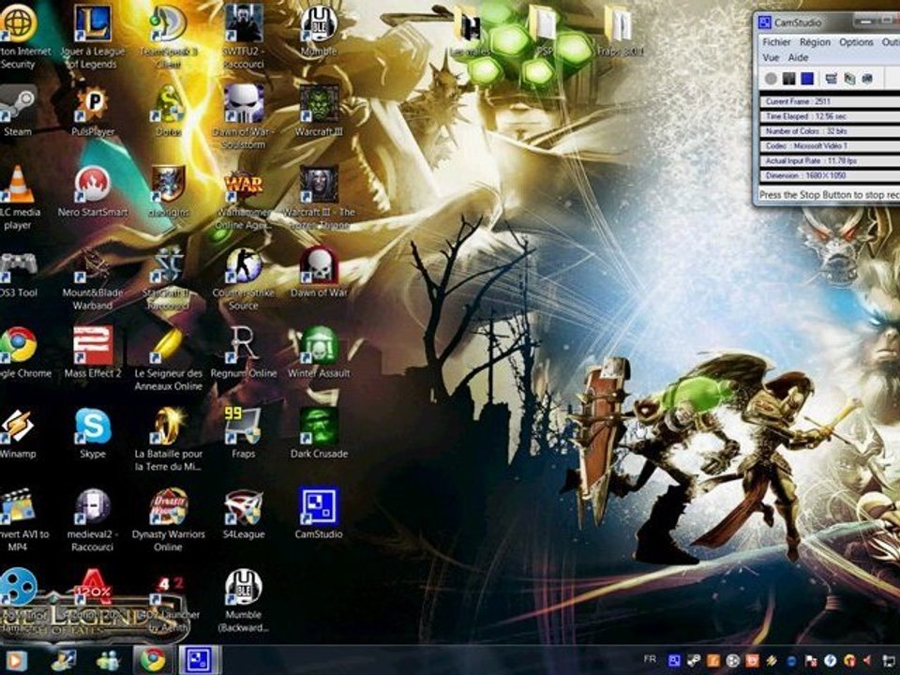This screenshot has width=900, height=675.
Task: Select La Bataille pour la Terre du Milieu icon
Action: tap(168, 440)
